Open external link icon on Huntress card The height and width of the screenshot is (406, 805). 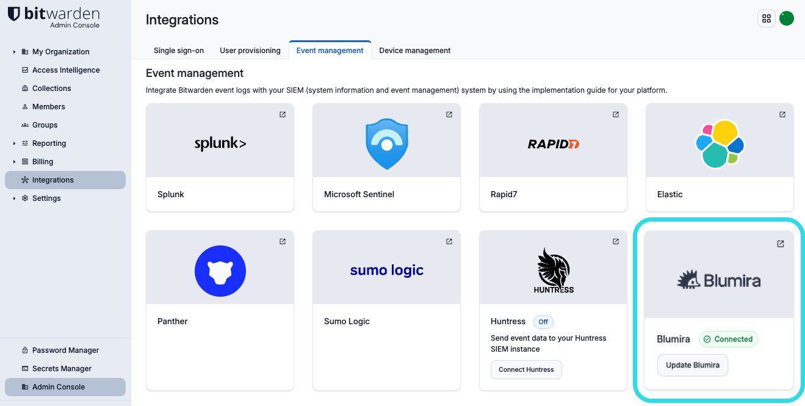pos(616,242)
